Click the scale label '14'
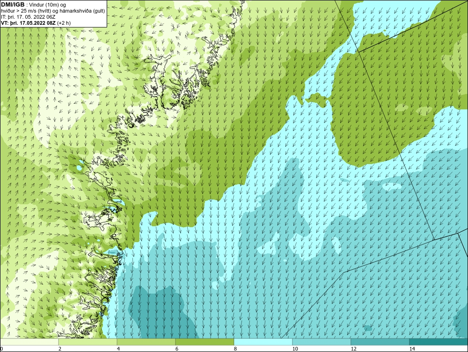 coord(412,349)
